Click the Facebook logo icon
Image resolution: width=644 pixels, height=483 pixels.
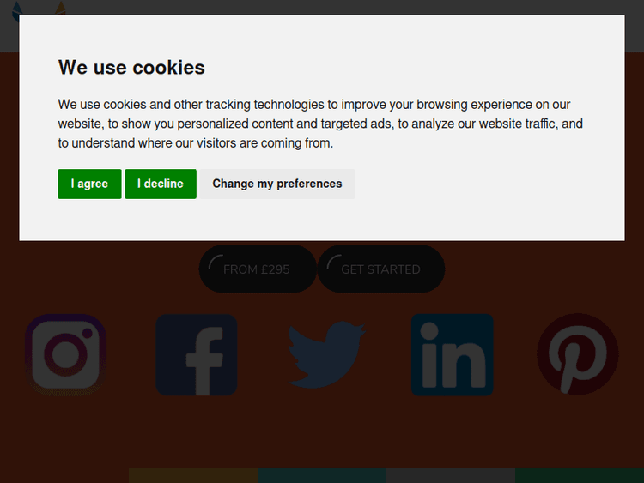[196, 354]
